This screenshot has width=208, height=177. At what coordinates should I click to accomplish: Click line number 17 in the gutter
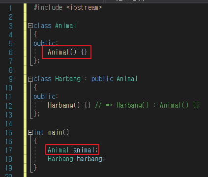9,150
